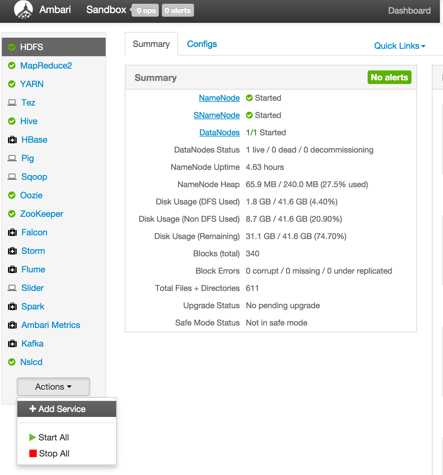Click the Sandbox cluster name
443x475 pixels.
tap(106, 10)
